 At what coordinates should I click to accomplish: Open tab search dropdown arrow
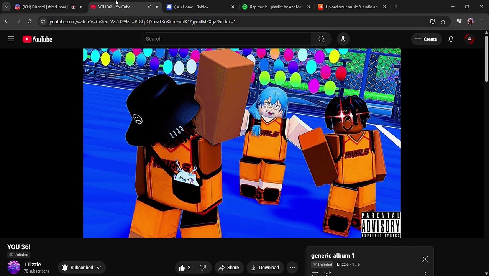coord(6,7)
